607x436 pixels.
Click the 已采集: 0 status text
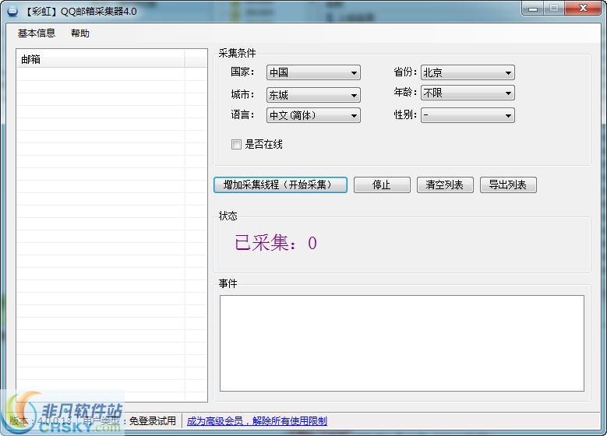coord(276,243)
